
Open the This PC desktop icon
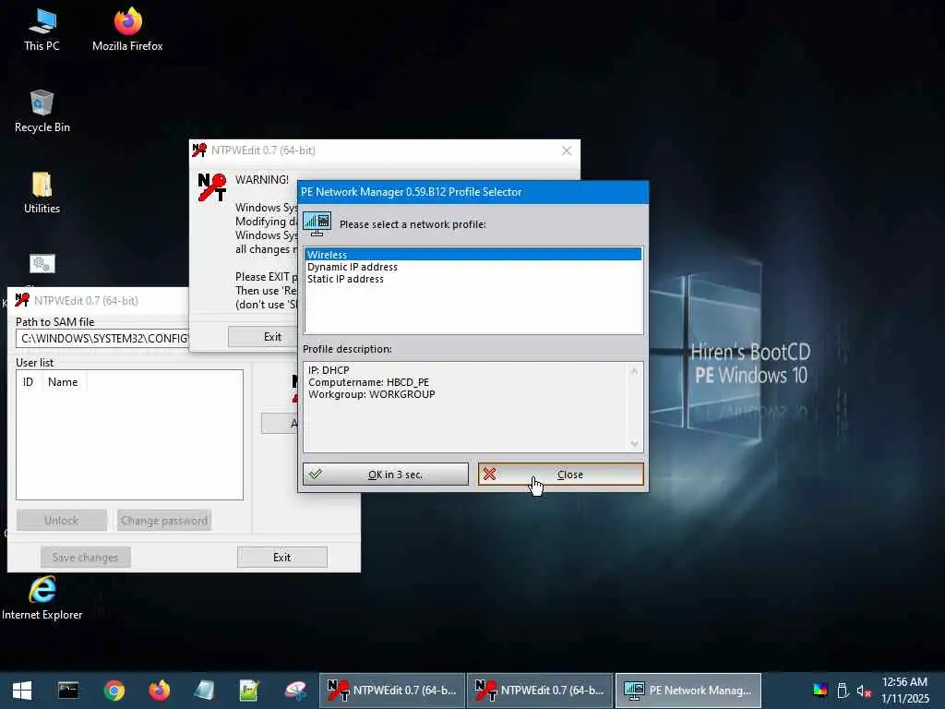[42, 30]
